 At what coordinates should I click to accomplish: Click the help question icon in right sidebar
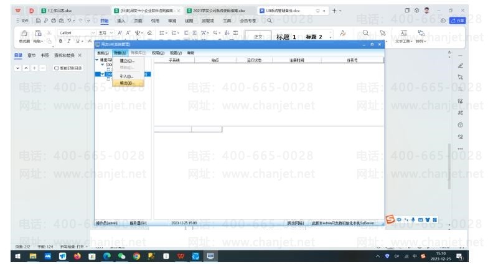[460, 125]
